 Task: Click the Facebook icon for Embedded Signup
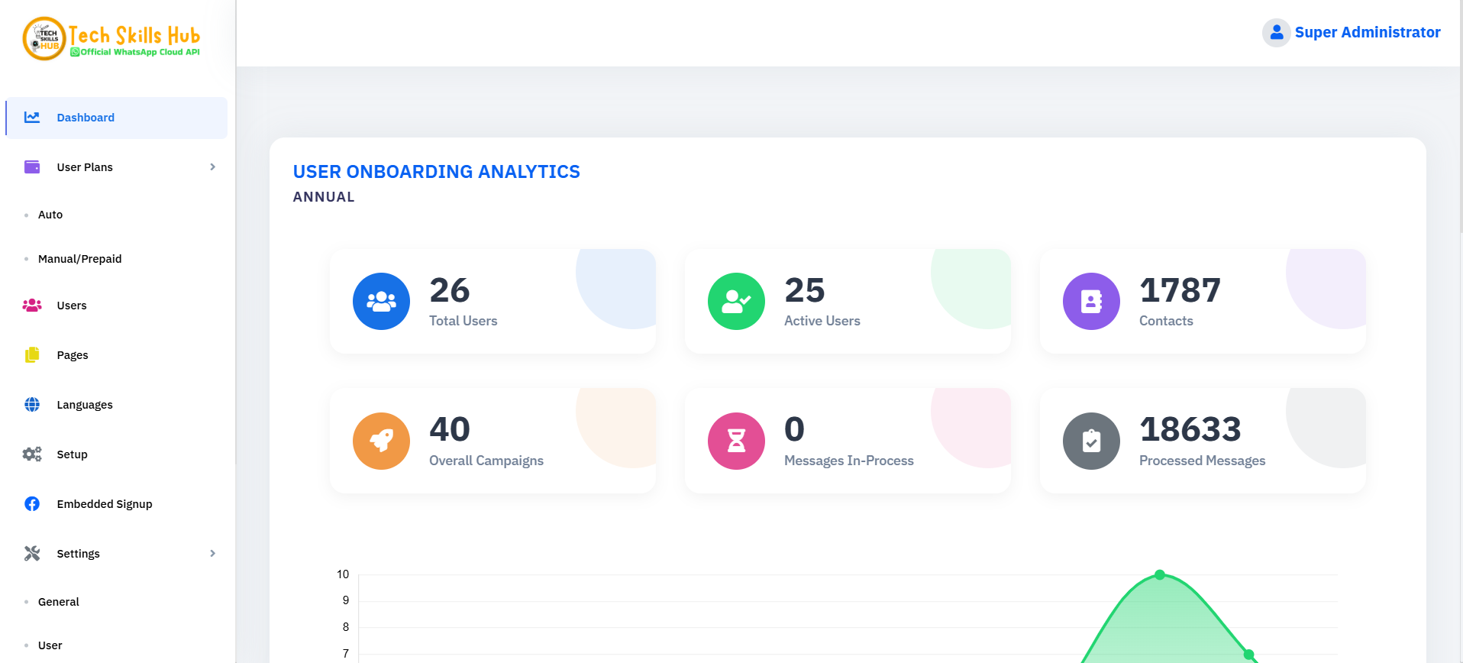tap(32, 504)
